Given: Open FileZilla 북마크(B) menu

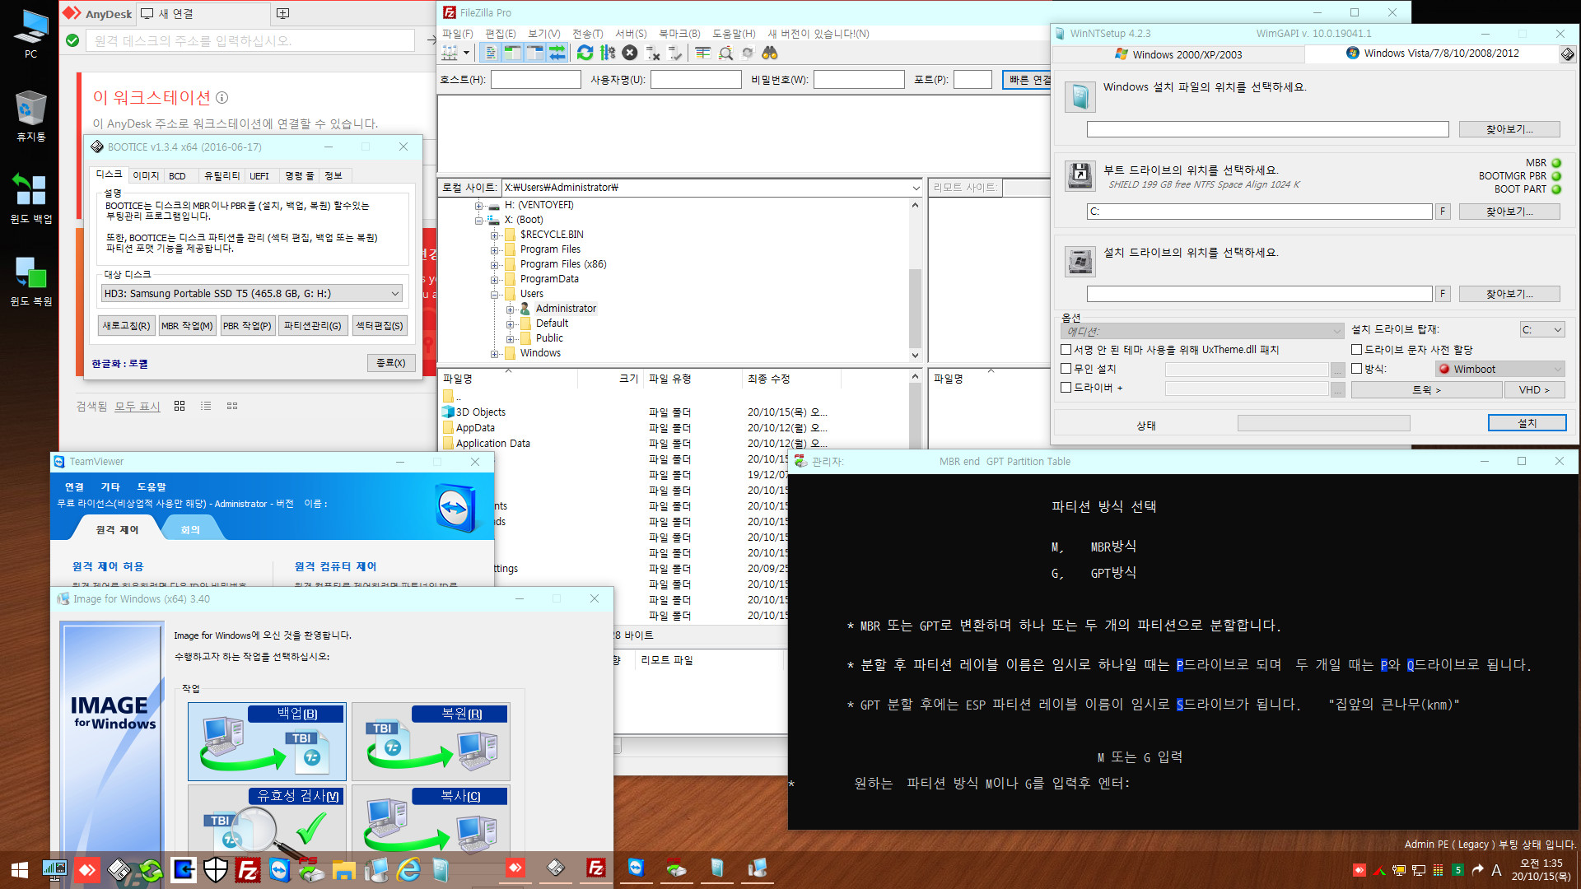Looking at the screenshot, I should [x=679, y=34].
